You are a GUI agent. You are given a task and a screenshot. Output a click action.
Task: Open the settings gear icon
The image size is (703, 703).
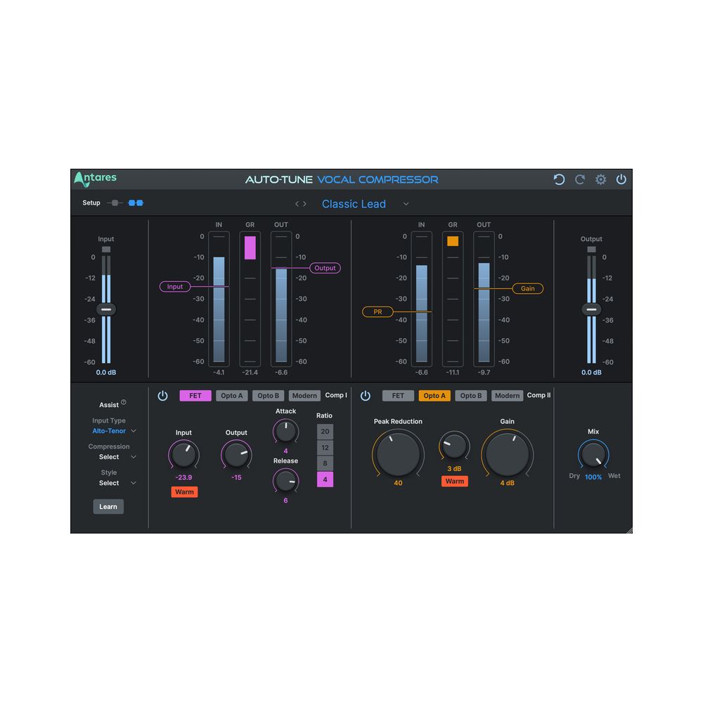(600, 179)
